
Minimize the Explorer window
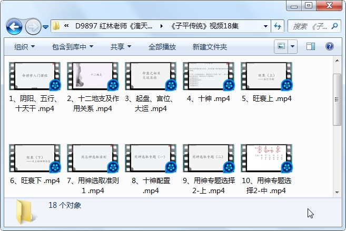click(x=294, y=6)
